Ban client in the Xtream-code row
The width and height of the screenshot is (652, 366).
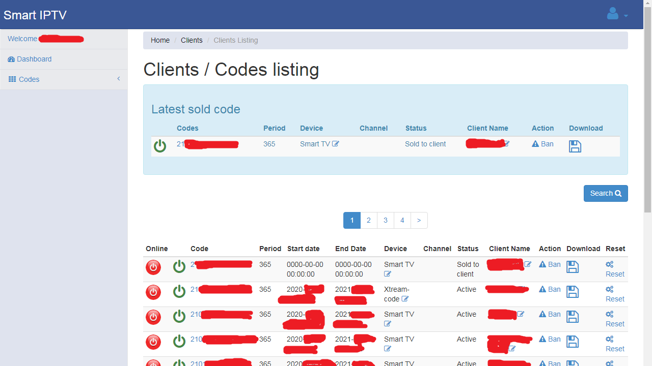pos(550,289)
